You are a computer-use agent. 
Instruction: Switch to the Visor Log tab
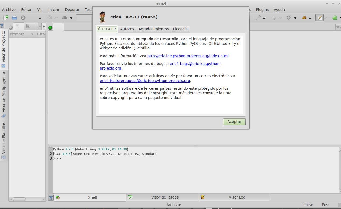coord(235,197)
